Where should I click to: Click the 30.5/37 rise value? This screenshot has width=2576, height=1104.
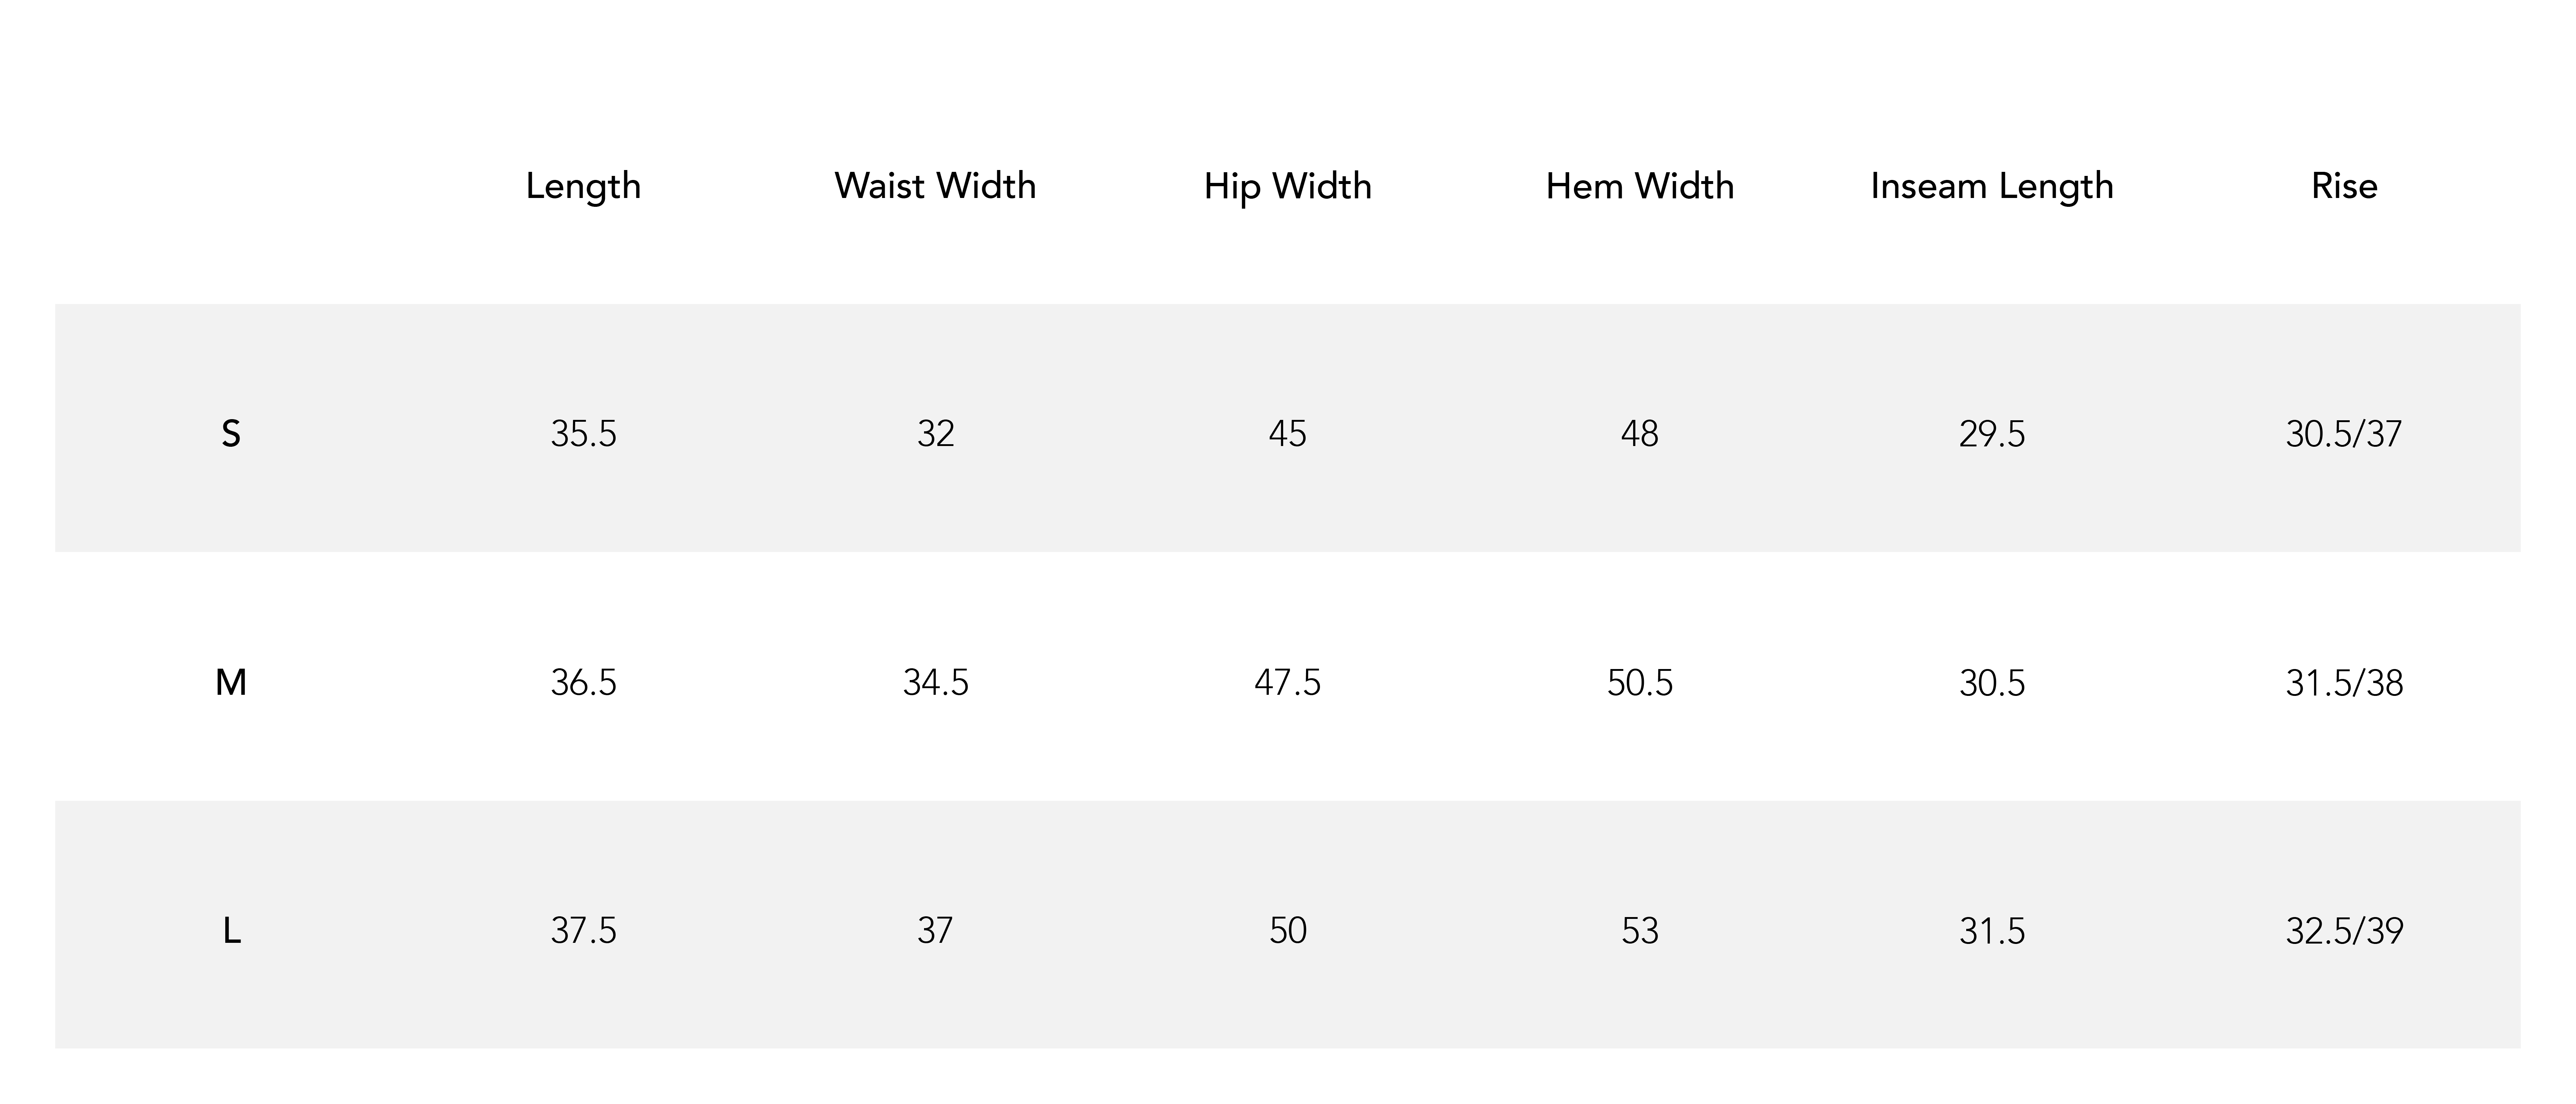[2344, 433]
